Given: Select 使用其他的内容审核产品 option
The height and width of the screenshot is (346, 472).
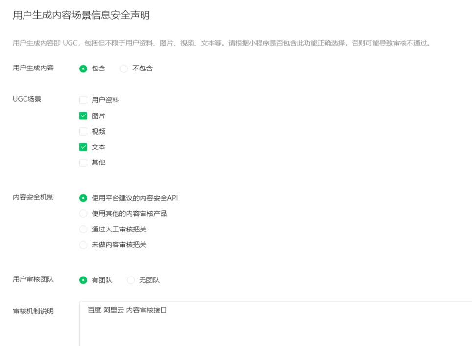Looking at the screenshot, I should pyautogui.click(x=83, y=213).
